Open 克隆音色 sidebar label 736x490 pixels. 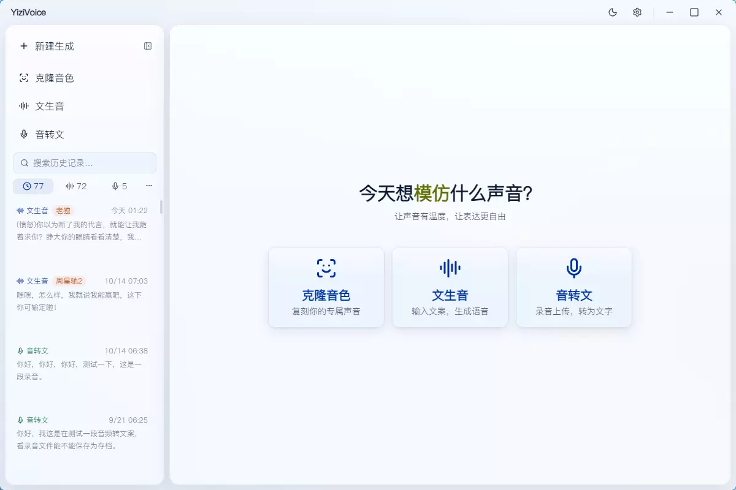(55, 78)
